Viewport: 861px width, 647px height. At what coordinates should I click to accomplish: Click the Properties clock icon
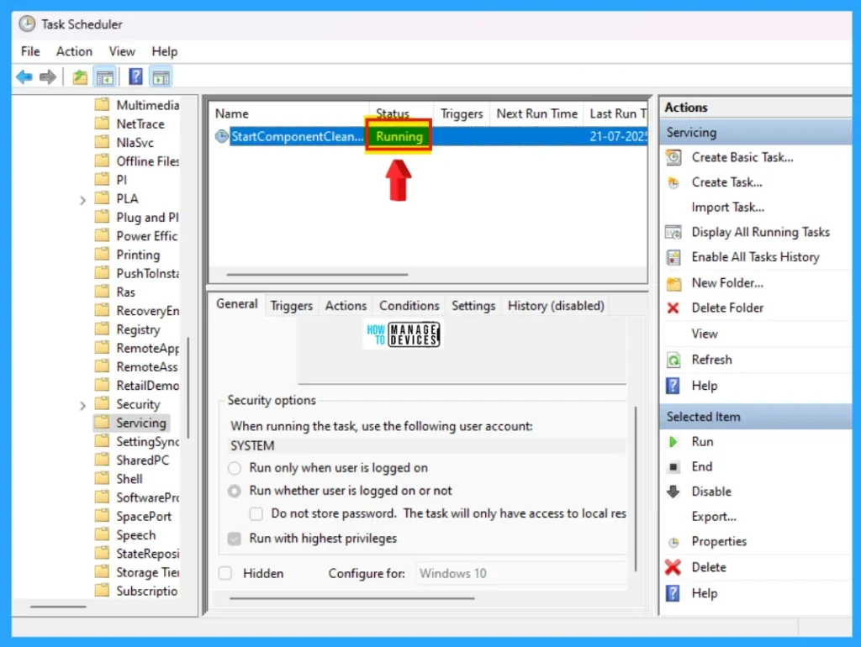click(673, 542)
